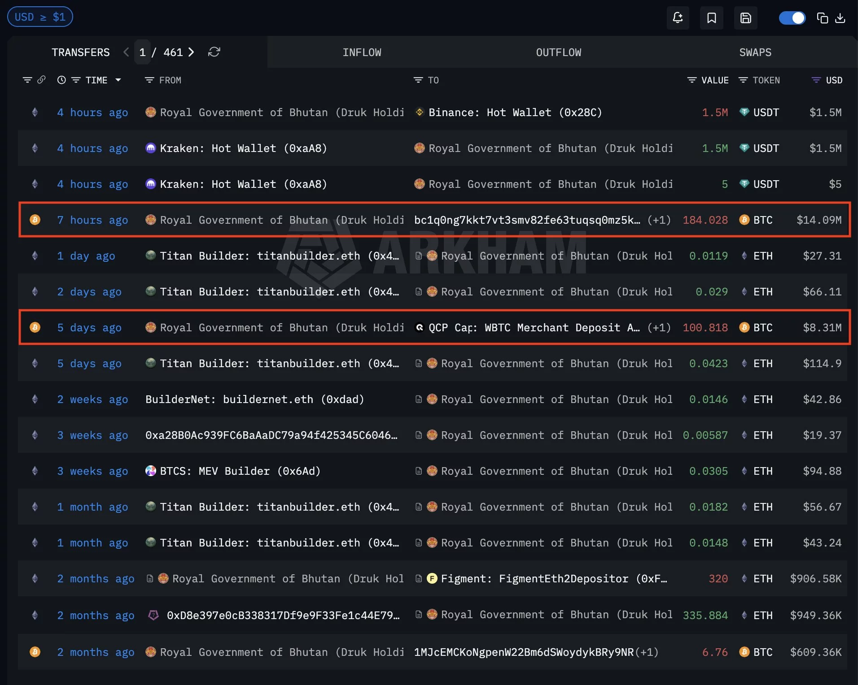This screenshot has height=685, width=858.
Task: Go to next page of transfers
Action: tap(192, 52)
